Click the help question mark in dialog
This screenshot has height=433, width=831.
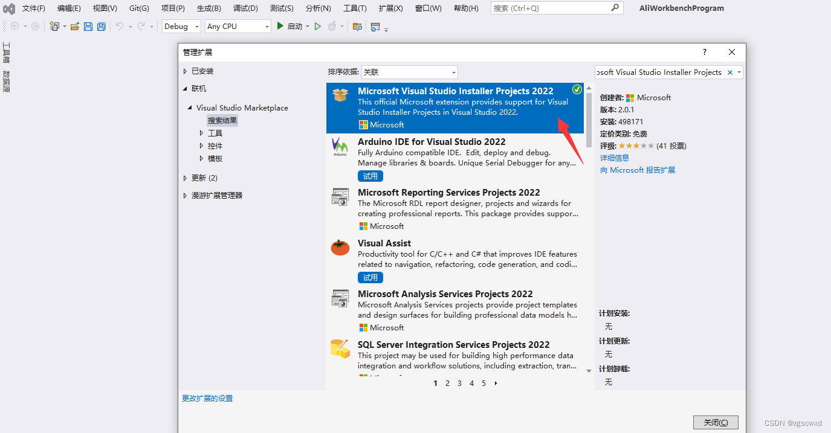pos(704,53)
